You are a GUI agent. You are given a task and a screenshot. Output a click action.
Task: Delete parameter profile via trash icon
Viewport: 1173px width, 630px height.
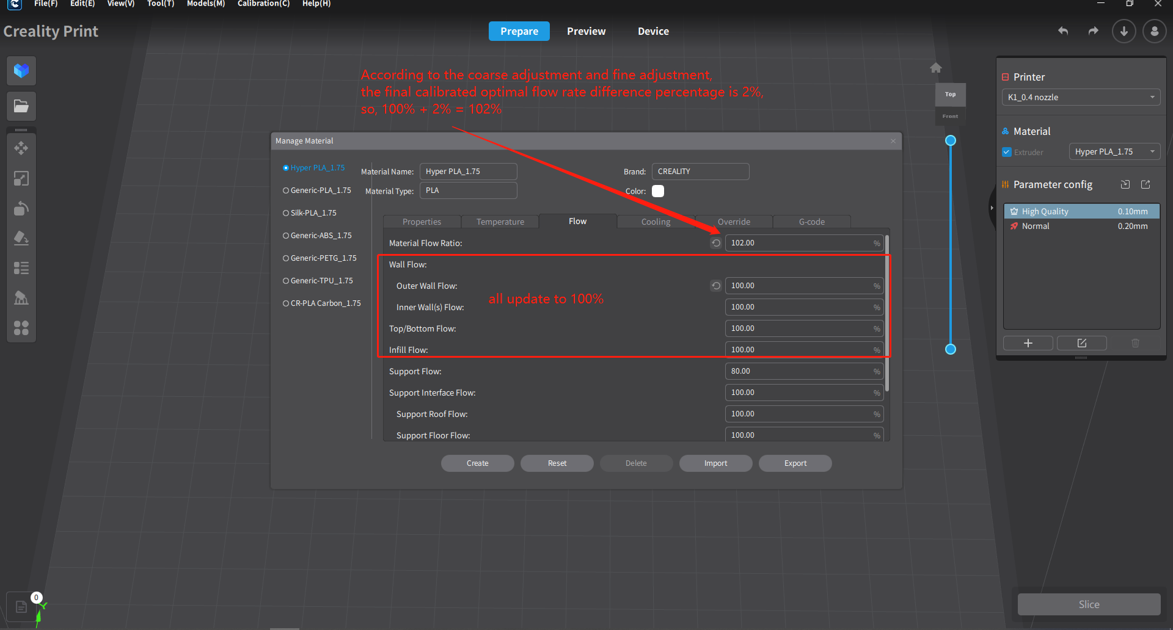pos(1135,343)
